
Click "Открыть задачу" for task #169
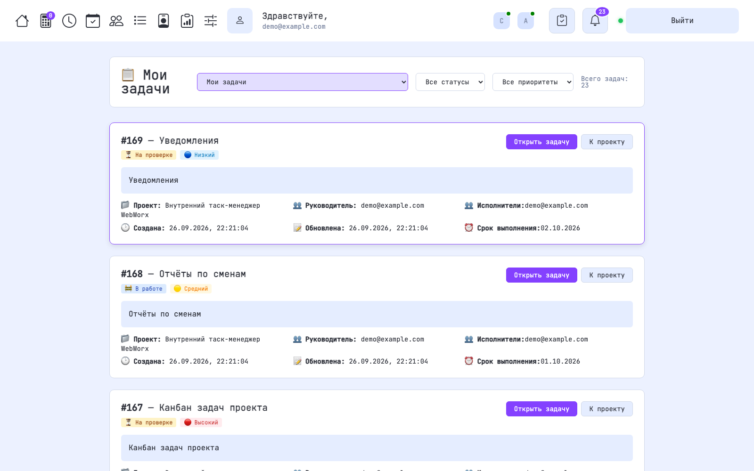point(541,142)
